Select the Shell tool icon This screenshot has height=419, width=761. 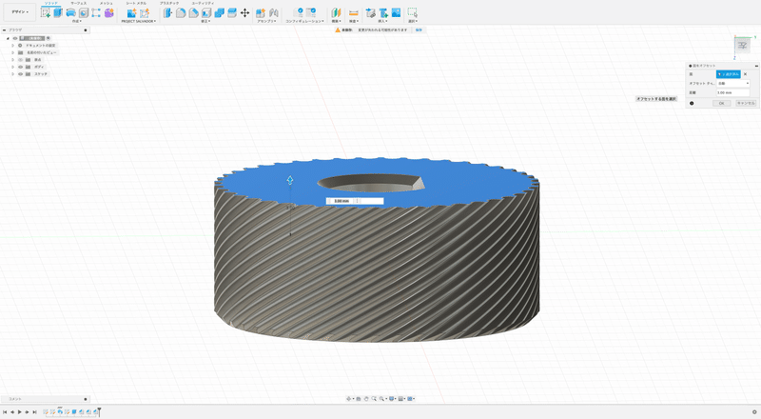coord(206,13)
